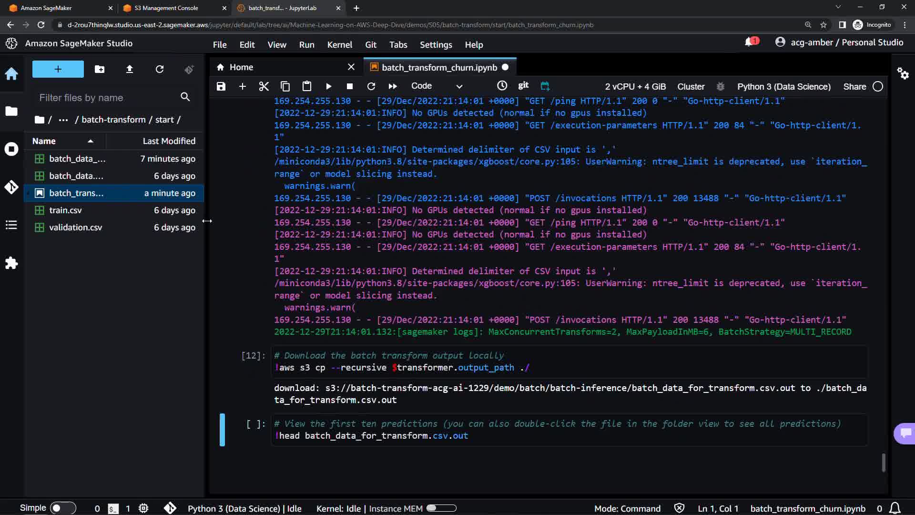Viewport: 915px width, 515px height.
Task: Toggle Simple interface mode switch
Action: 62,508
